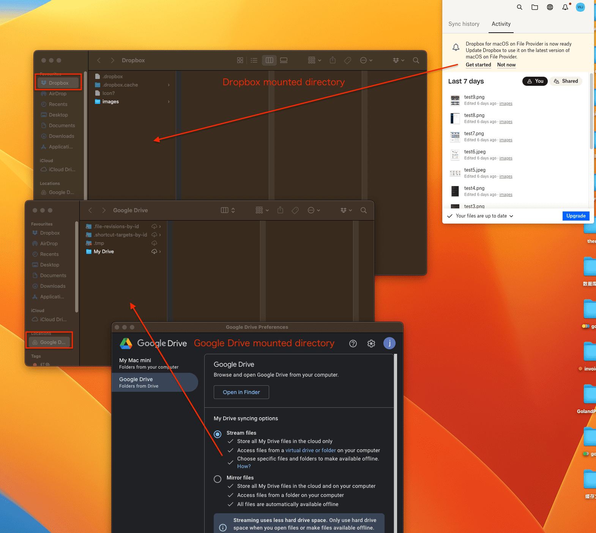This screenshot has height=533, width=596.
Task: Open Dropbox menu in Dropbox Finder toolbar
Action: point(398,60)
